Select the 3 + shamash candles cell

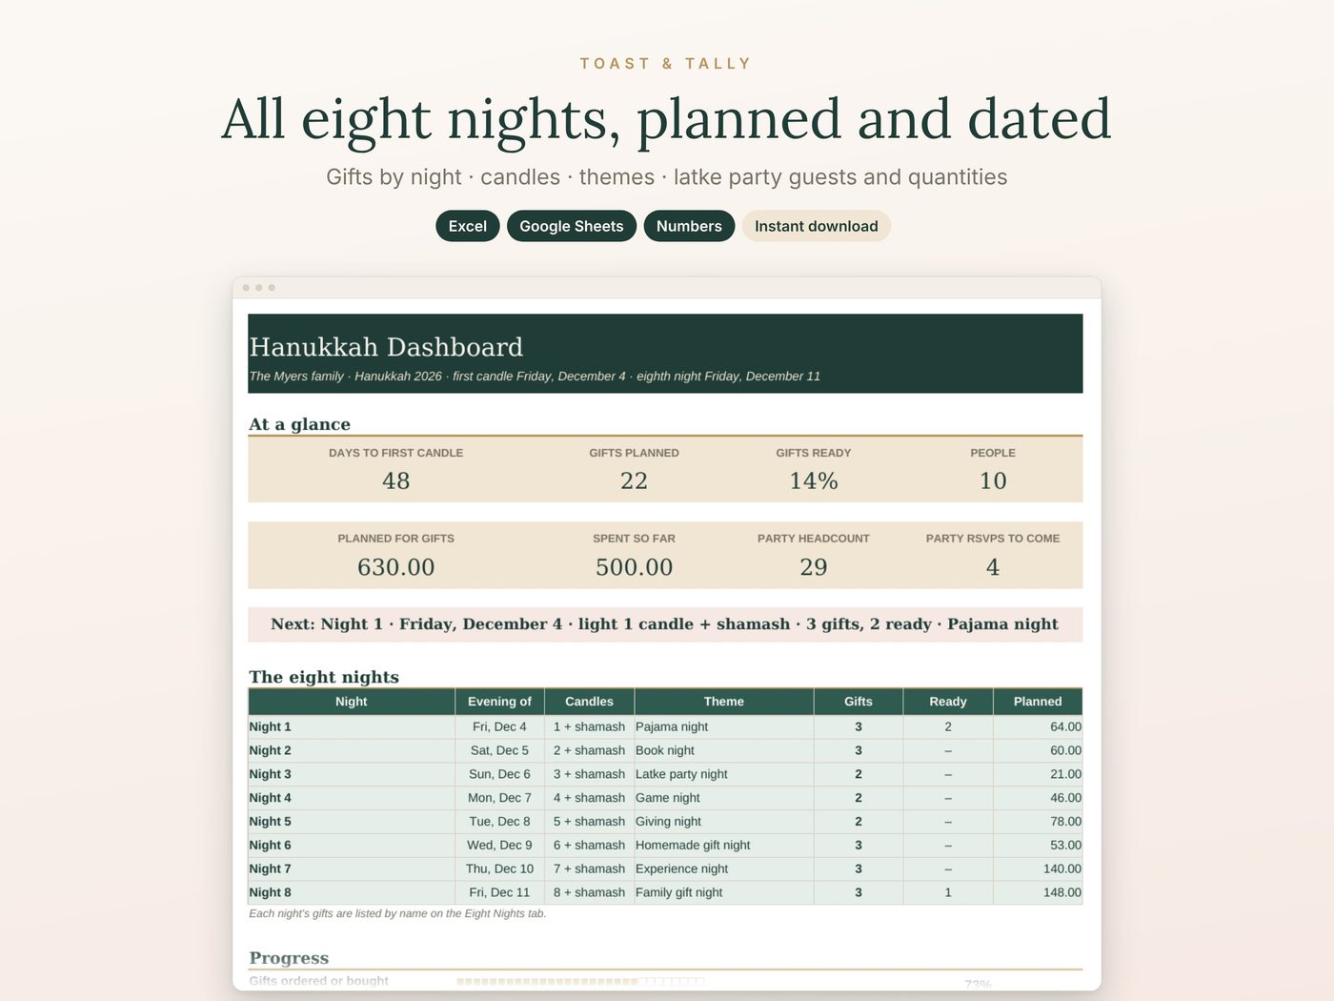click(x=589, y=774)
